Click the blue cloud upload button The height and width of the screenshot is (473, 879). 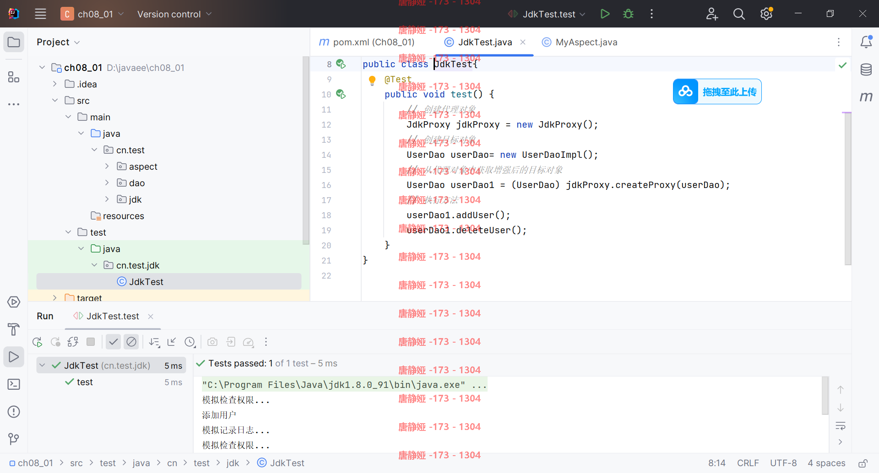click(x=717, y=91)
